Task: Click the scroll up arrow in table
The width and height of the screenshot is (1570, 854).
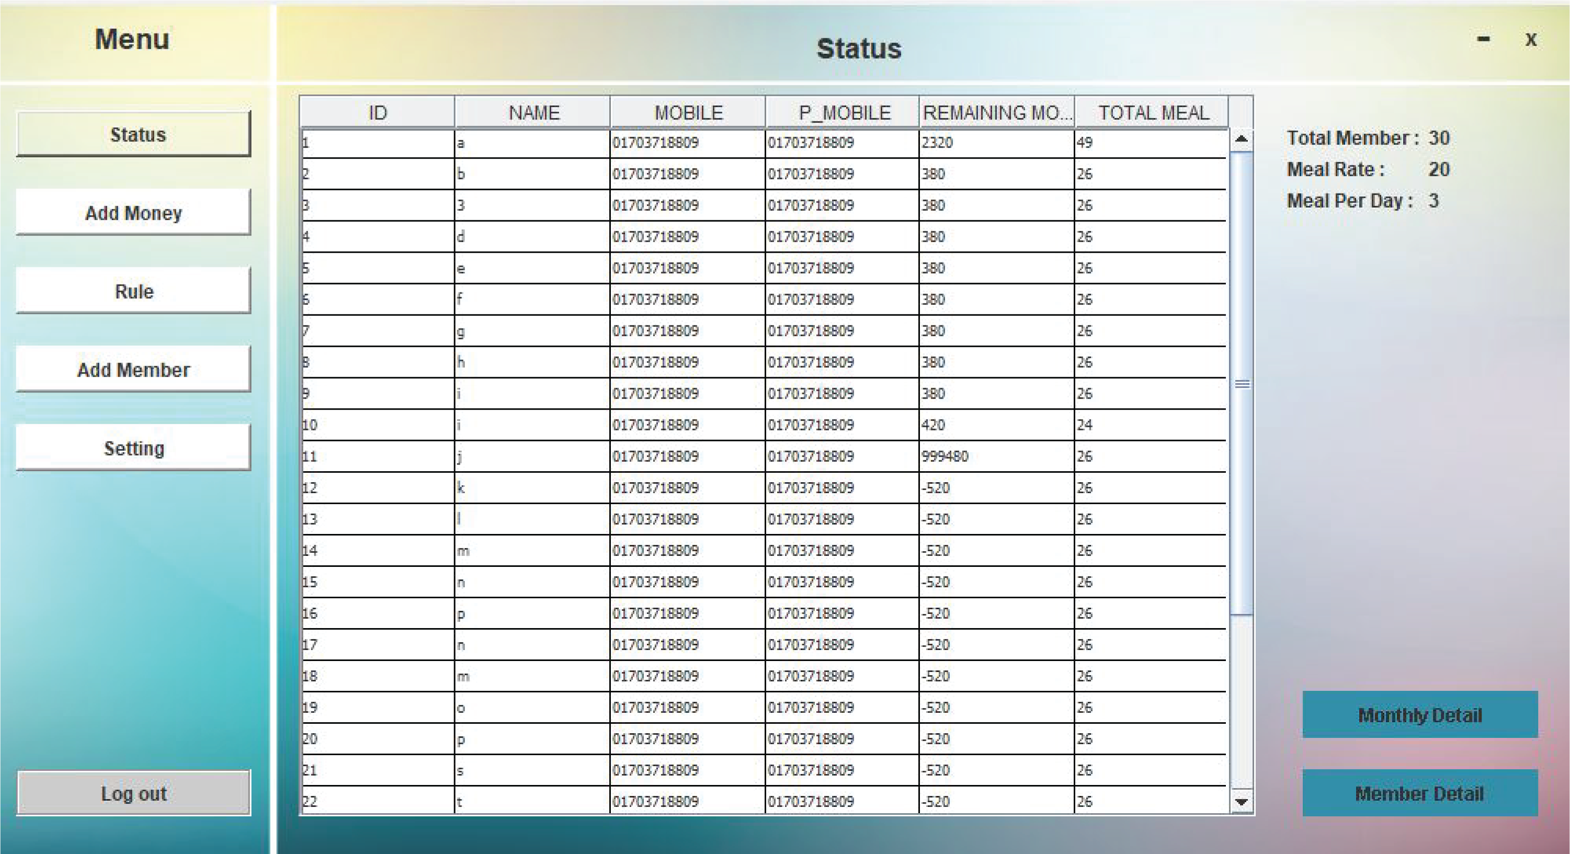Action: click(1241, 140)
